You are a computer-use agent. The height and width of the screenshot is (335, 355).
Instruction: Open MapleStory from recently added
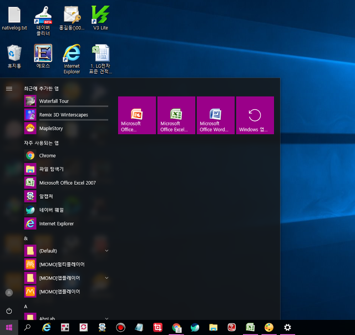[x=67, y=128]
